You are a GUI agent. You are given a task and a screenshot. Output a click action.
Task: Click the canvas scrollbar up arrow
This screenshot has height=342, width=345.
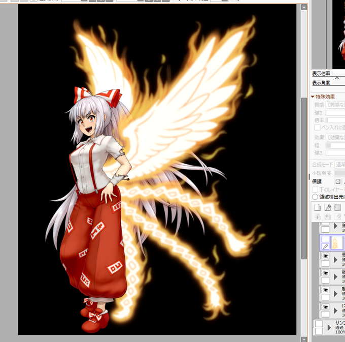[x=304, y=7]
